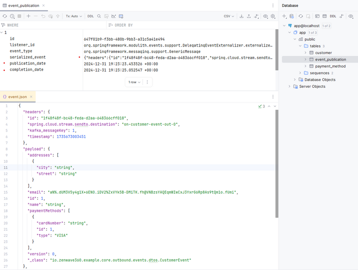Expand the sequences folder
This screenshot has height=270, width=358.
click(300, 73)
